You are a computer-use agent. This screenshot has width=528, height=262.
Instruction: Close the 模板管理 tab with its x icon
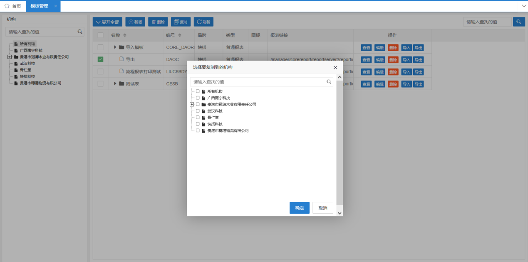click(x=55, y=6)
